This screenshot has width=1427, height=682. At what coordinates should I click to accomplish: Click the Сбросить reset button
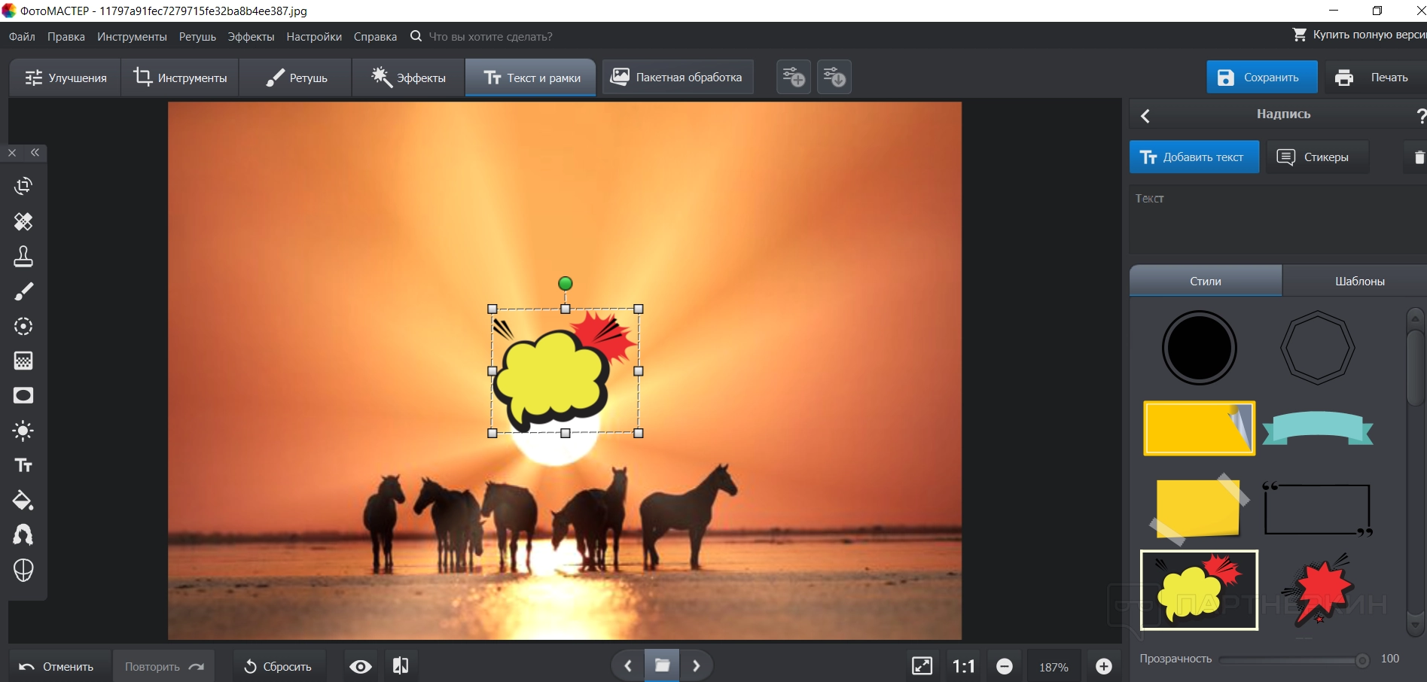point(279,667)
